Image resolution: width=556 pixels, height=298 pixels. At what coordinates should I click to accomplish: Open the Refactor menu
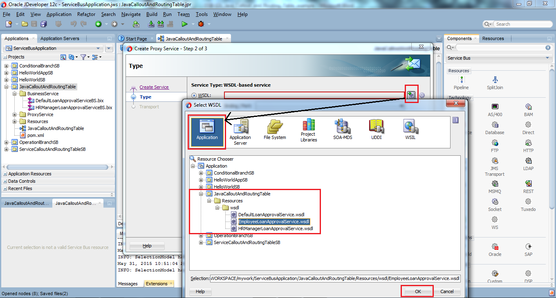pyautogui.click(x=86, y=14)
